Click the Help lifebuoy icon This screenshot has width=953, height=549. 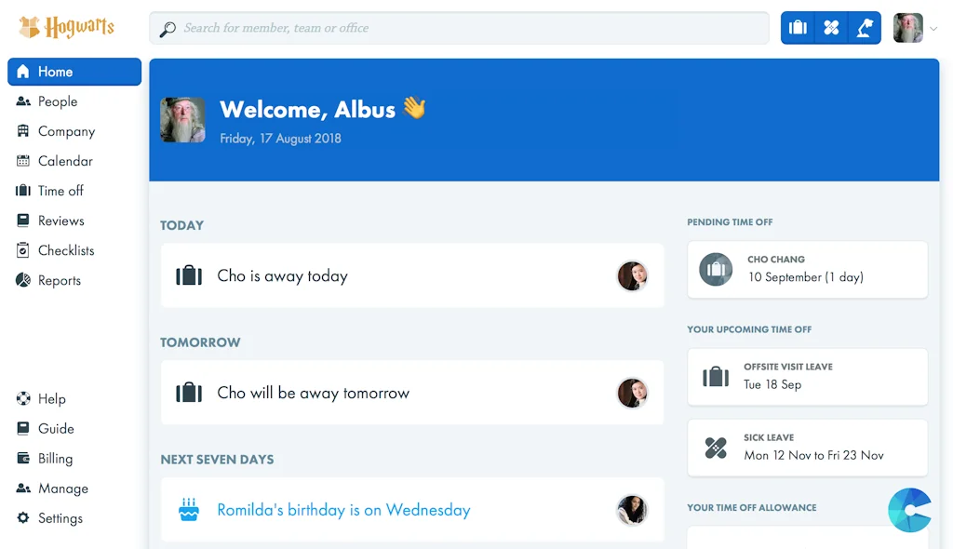click(x=23, y=399)
